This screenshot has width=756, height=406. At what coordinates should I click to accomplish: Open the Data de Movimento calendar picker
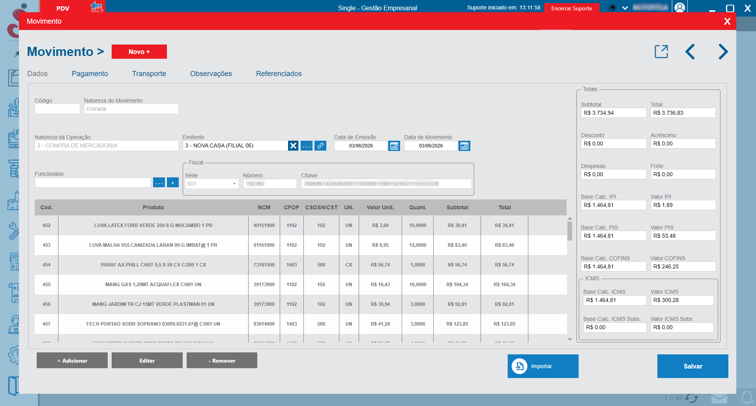click(464, 146)
